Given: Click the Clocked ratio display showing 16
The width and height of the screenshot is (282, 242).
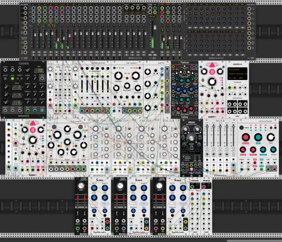Looking at the screenshot, I should click(x=17, y=103).
